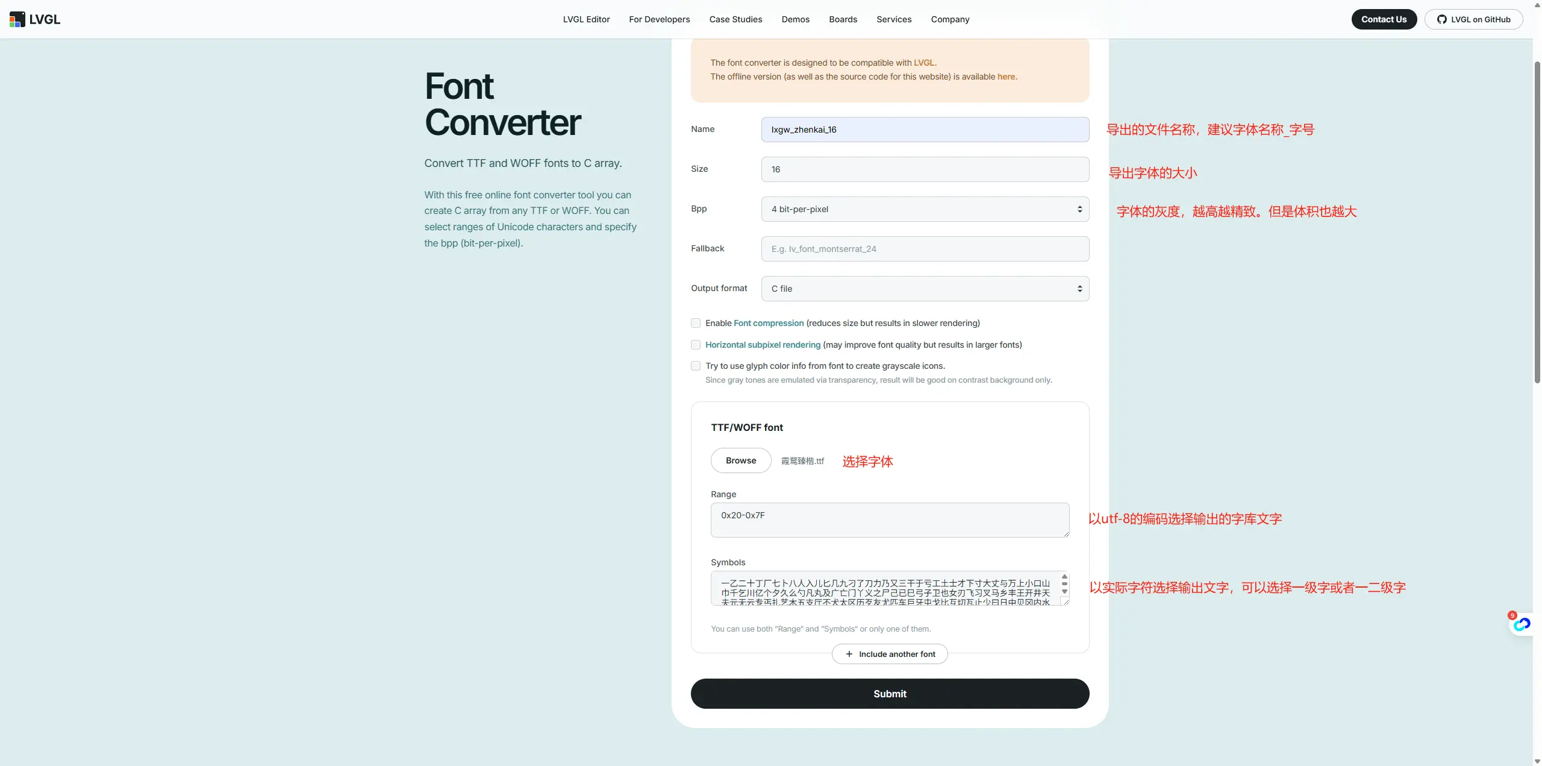Image resolution: width=1542 pixels, height=766 pixels.
Task: Click the plus icon for another font
Action: (849, 654)
